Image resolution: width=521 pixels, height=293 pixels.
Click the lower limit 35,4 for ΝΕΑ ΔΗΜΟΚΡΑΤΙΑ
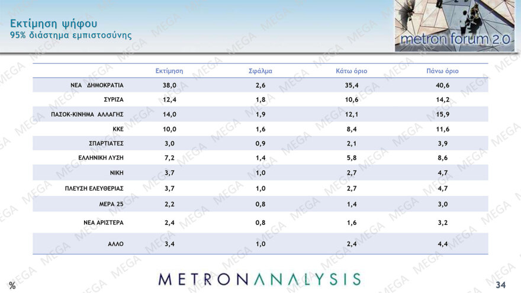tap(352, 85)
